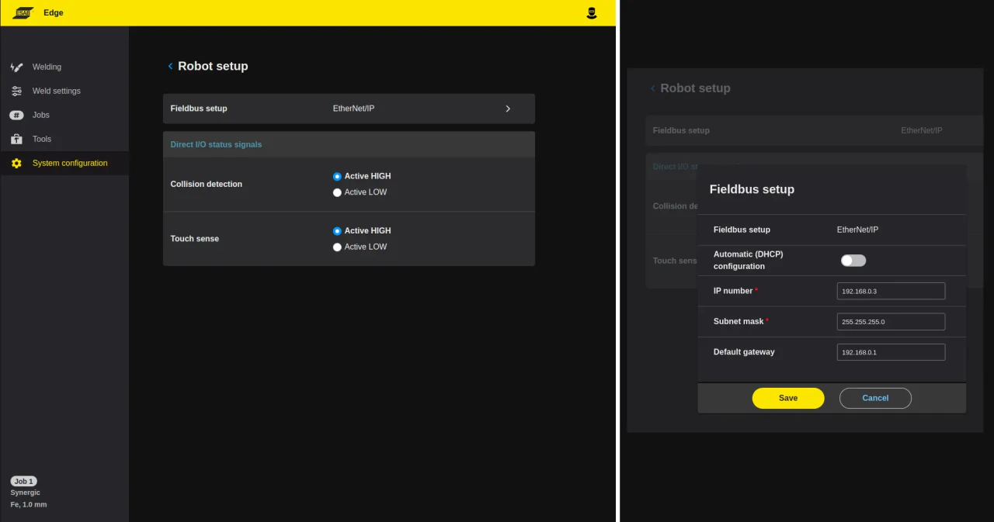Click the Fieldbus setup dialog title

[x=752, y=189]
